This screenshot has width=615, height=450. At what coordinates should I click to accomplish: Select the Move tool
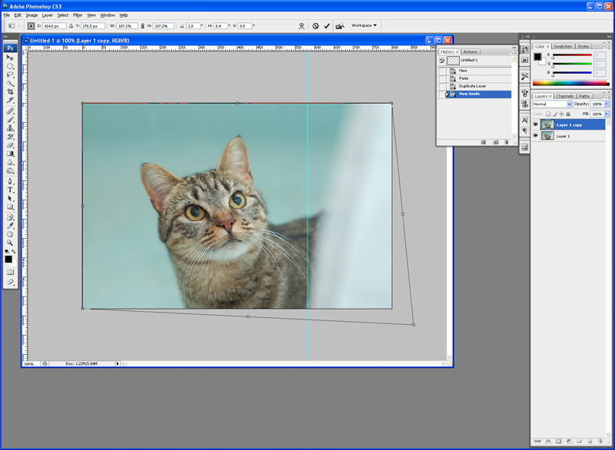tap(10, 58)
